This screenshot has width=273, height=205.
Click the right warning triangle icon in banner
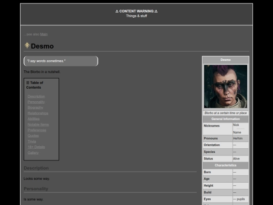(156, 11)
